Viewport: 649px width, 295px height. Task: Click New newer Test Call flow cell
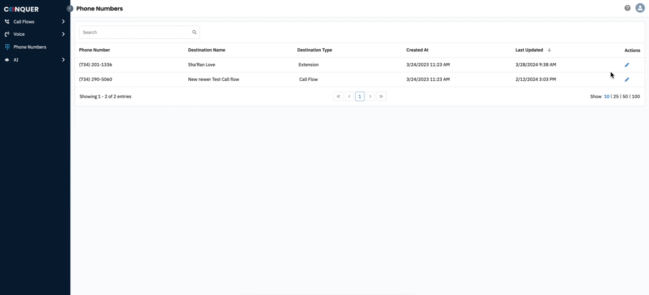click(x=214, y=80)
